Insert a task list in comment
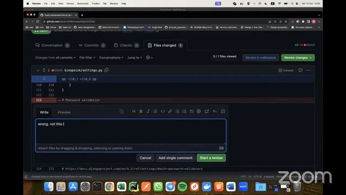346x195 pixels. 191,112
